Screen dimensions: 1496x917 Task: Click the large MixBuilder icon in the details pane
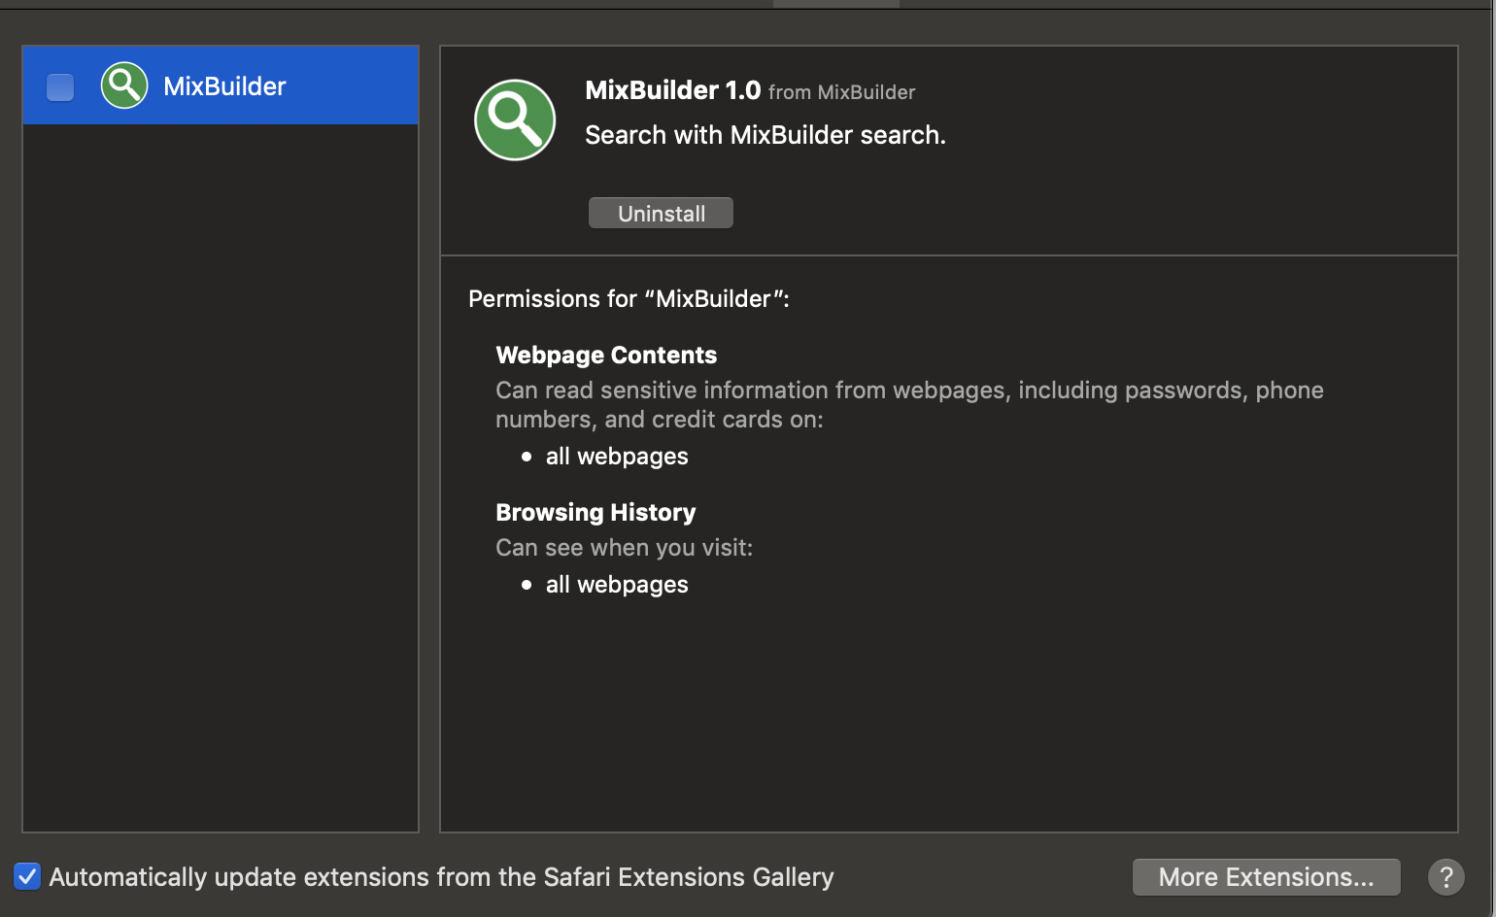point(515,119)
